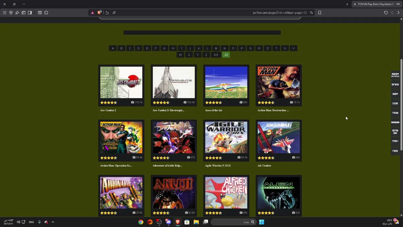Screen dimensions: 403x227
Task: Open the Alien Resurrection cover thumbnail
Action: point(279,193)
